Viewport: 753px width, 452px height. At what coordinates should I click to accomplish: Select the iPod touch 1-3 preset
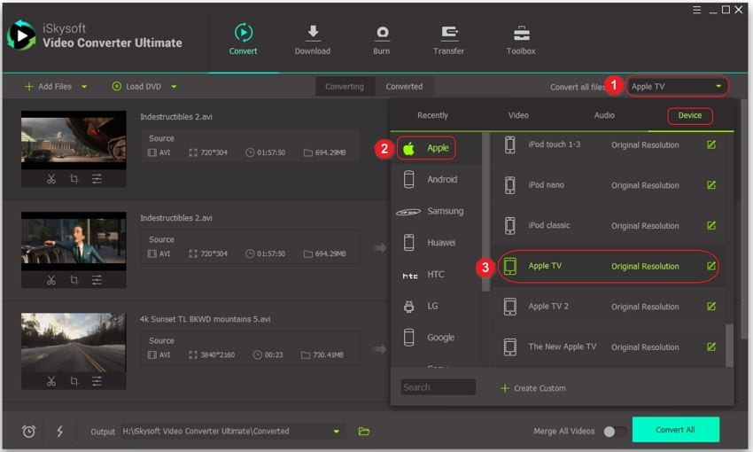609,144
